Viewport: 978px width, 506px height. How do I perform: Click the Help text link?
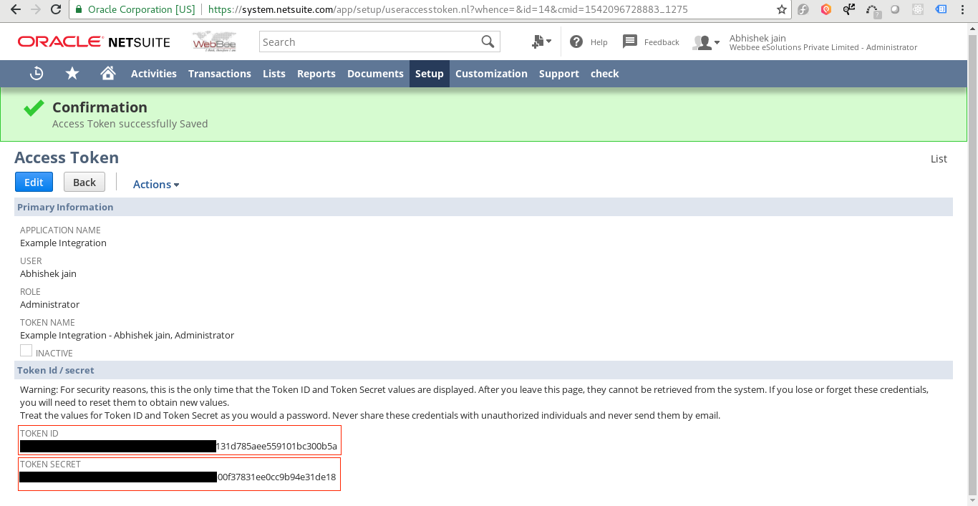pos(599,42)
